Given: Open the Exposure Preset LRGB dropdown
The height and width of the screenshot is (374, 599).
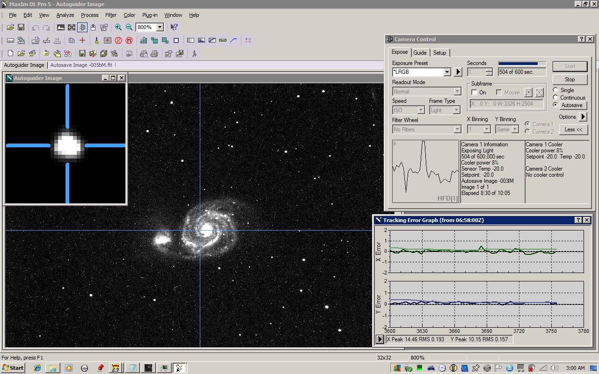Looking at the screenshot, I should tap(447, 72).
